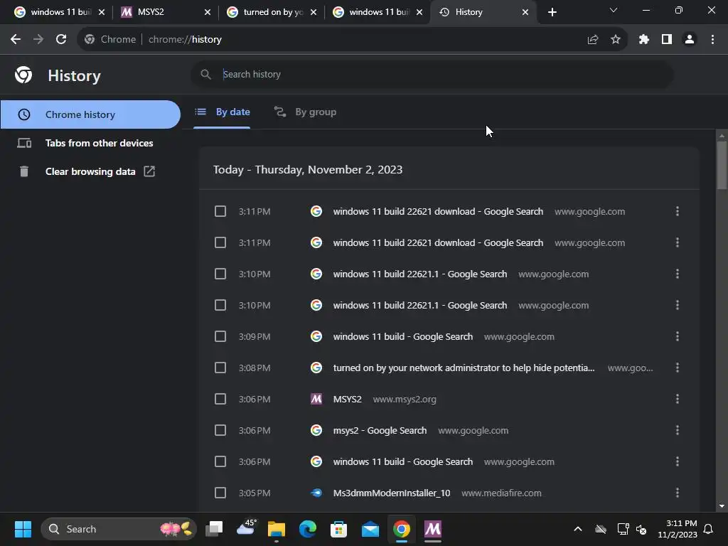Screen dimensions: 728x546
Task: Close the History tab
Action: point(525,12)
